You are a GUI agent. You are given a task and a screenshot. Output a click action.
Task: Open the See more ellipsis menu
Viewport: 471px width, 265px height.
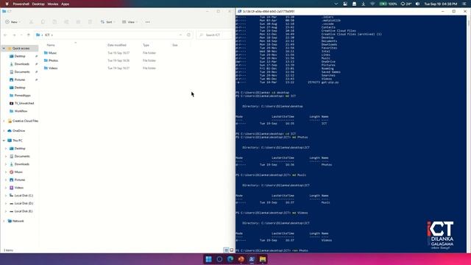click(147, 22)
